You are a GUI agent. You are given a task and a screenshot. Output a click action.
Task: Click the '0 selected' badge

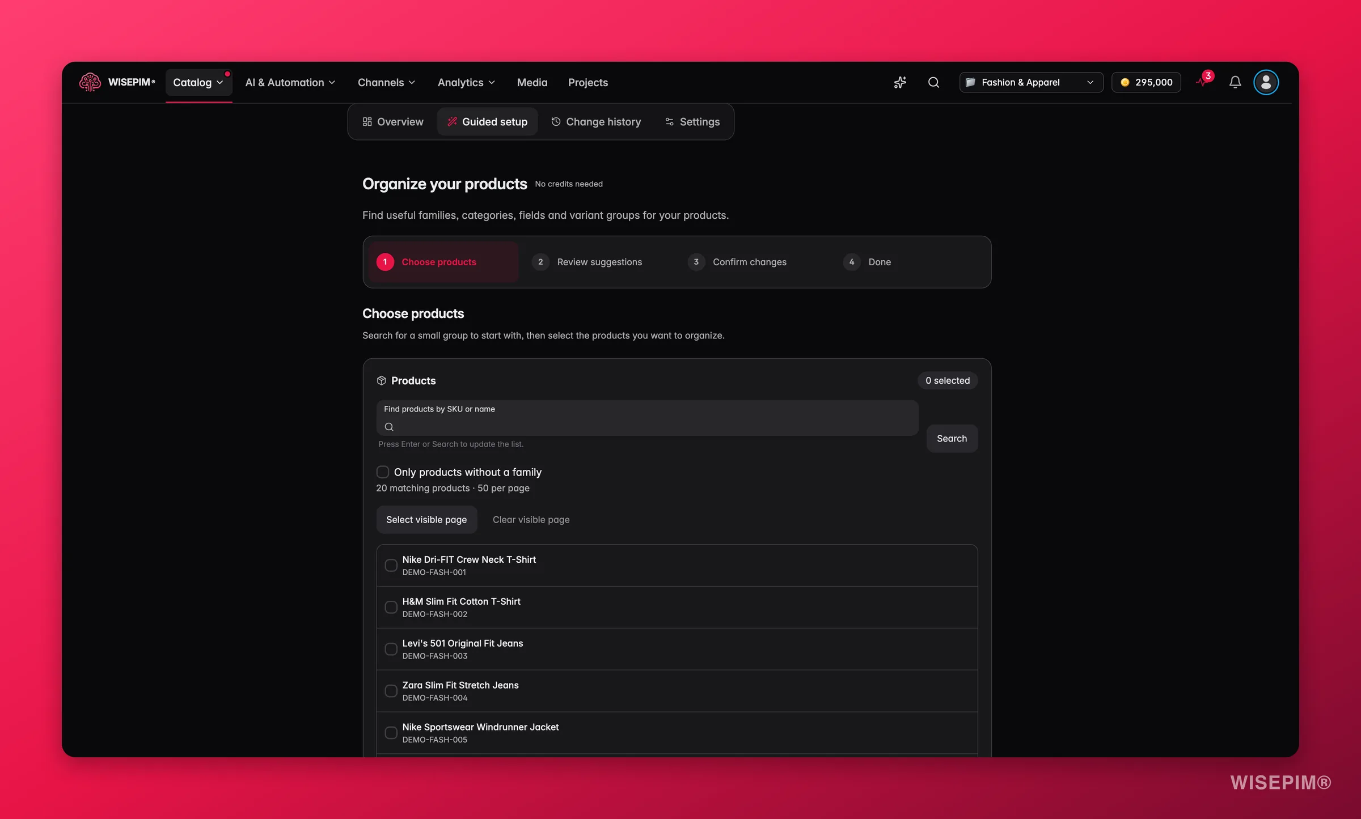pyautogui.click(x=948, y=380)
